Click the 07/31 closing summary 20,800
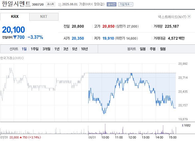This screenshot has height=141, width=195. 14,137
